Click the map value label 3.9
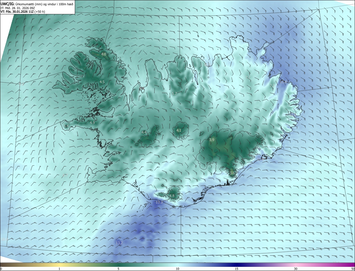Image resolution: width=355 pixels, height=271 pixels. click(x=212, y=140)
